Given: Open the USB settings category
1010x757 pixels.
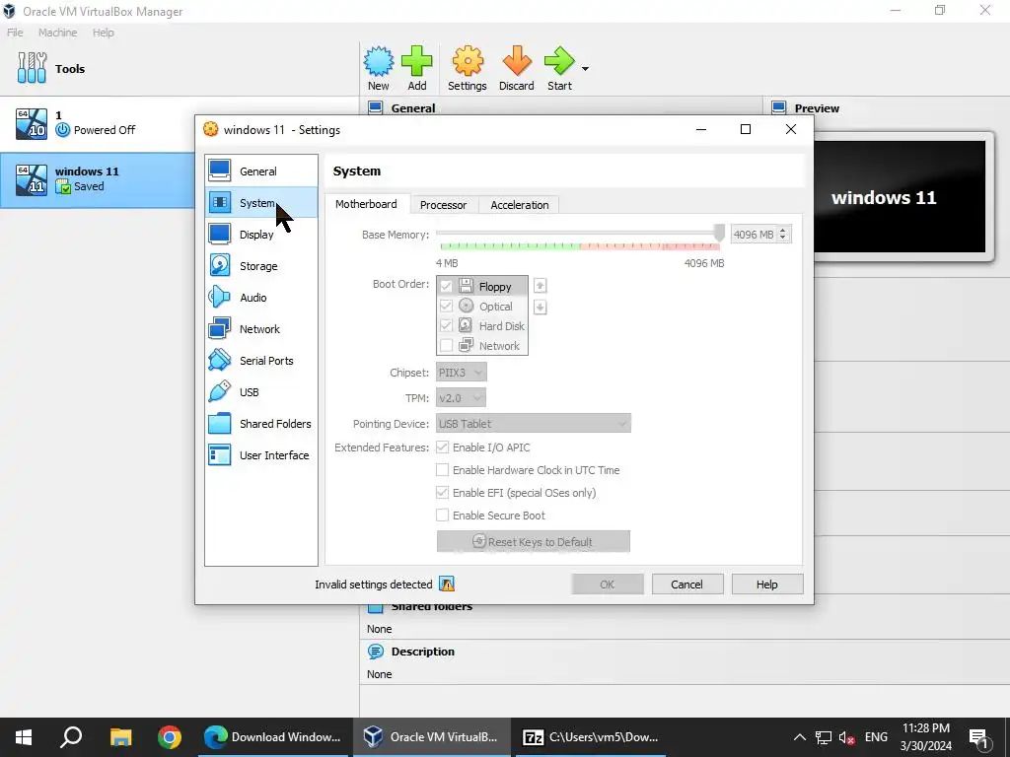Looking at the screenshot, I should (x=260, y=392).
